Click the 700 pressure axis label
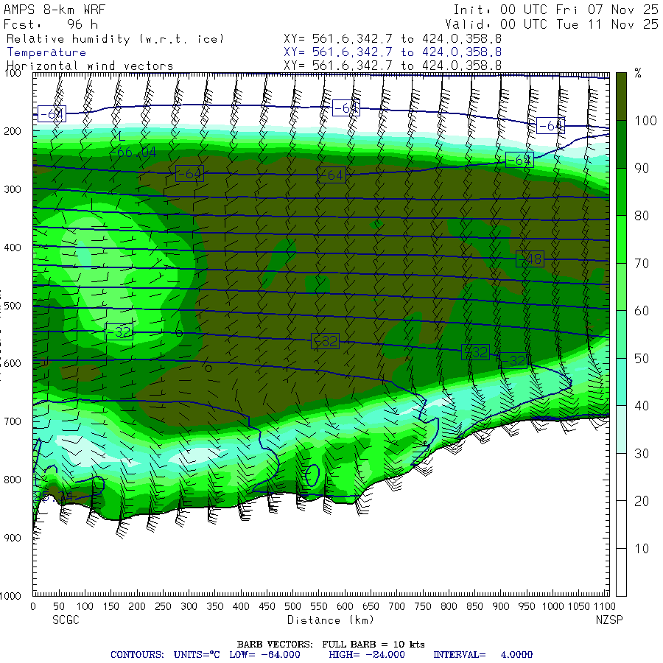This screenshot has height=663, width=663. pyautogui.click(x=13, y=421)
